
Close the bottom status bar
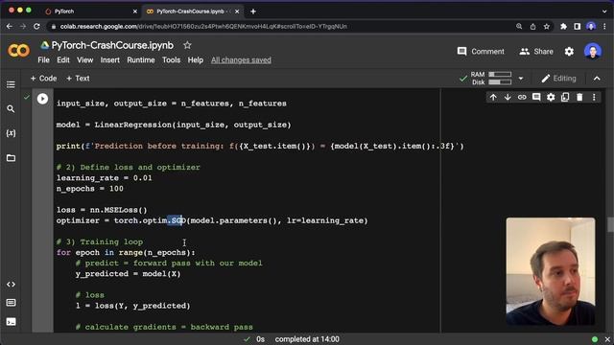(607, 339)
